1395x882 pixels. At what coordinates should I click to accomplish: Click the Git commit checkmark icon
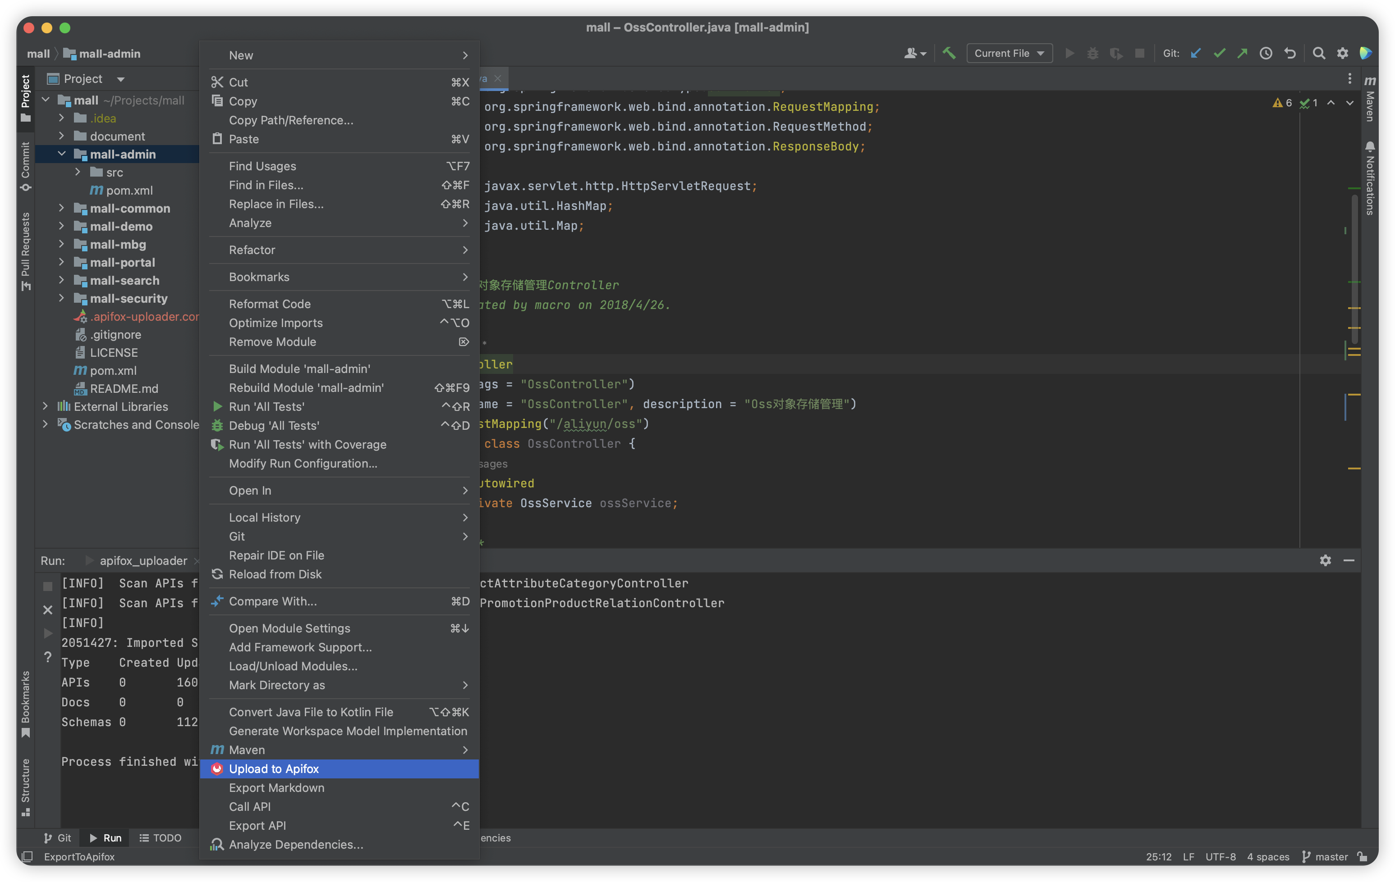pyautogui.click(x=1220, y=53)
